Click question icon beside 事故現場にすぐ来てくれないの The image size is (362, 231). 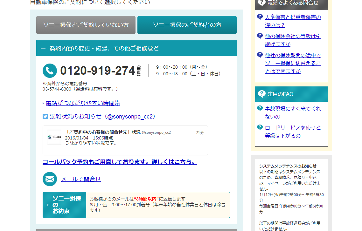pyautogui.click(x=260, y=108)
